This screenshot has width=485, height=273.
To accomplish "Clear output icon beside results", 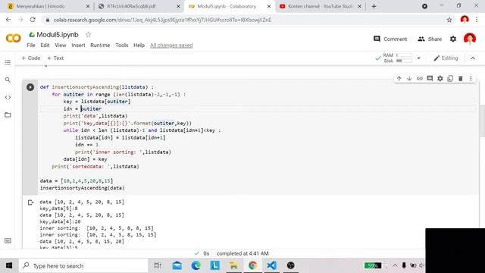I will pyautogui.click(x=30, y=202).
